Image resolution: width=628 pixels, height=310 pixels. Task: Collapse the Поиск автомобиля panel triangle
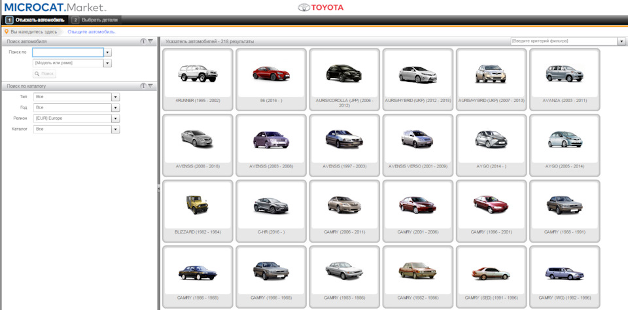tap(150, 41)
